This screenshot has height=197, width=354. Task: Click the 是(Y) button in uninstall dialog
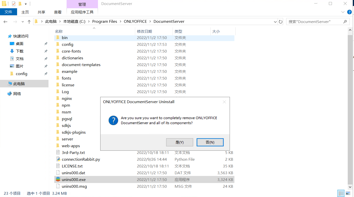click(180, 142)
